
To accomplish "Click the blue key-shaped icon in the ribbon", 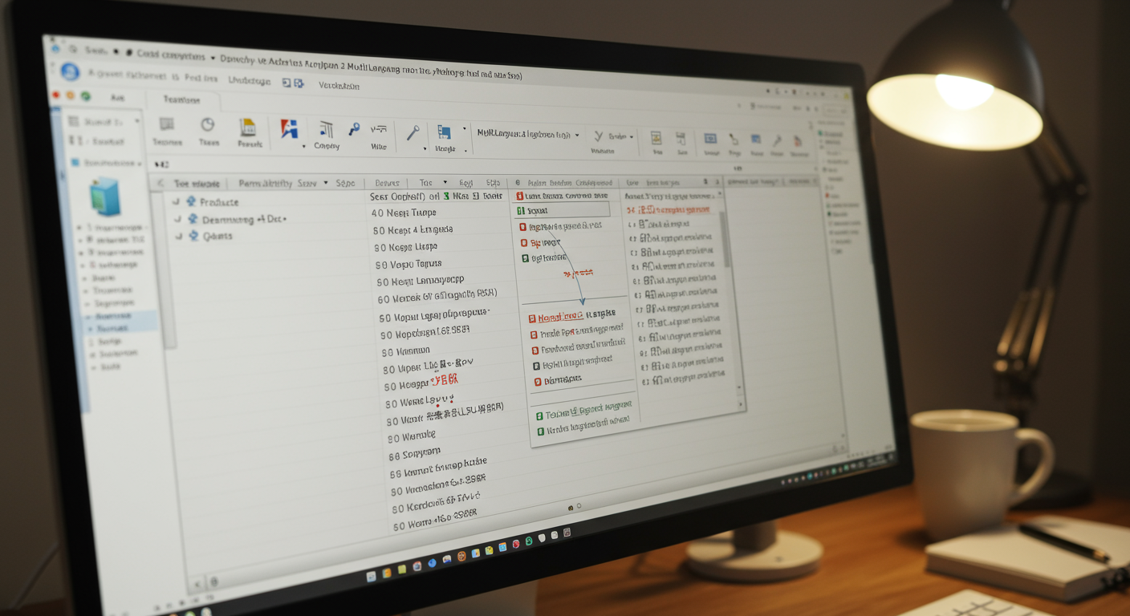I will (x=353, y=129).
